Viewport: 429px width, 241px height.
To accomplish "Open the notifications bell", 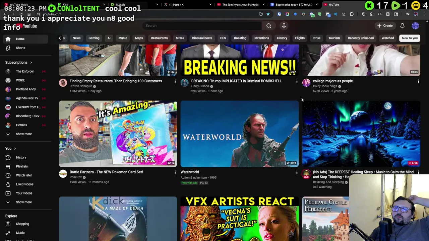I will point(402,25).
